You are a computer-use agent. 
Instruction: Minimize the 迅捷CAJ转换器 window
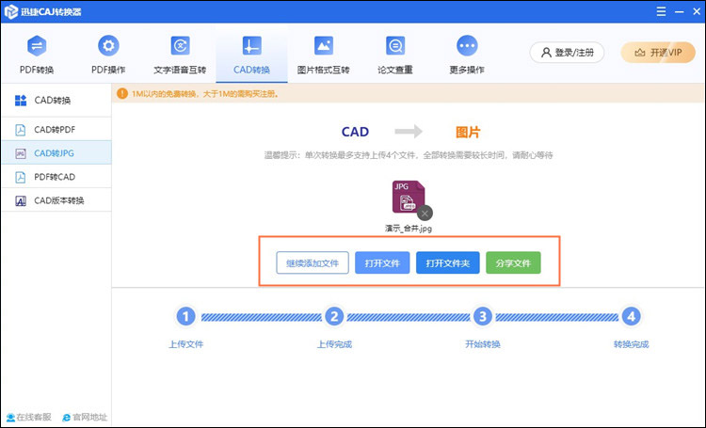pos(680,11)
